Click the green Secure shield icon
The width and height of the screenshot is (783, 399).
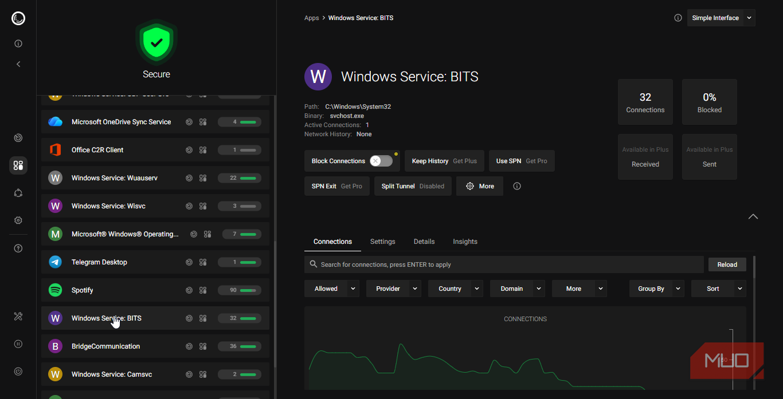(156, 42)
